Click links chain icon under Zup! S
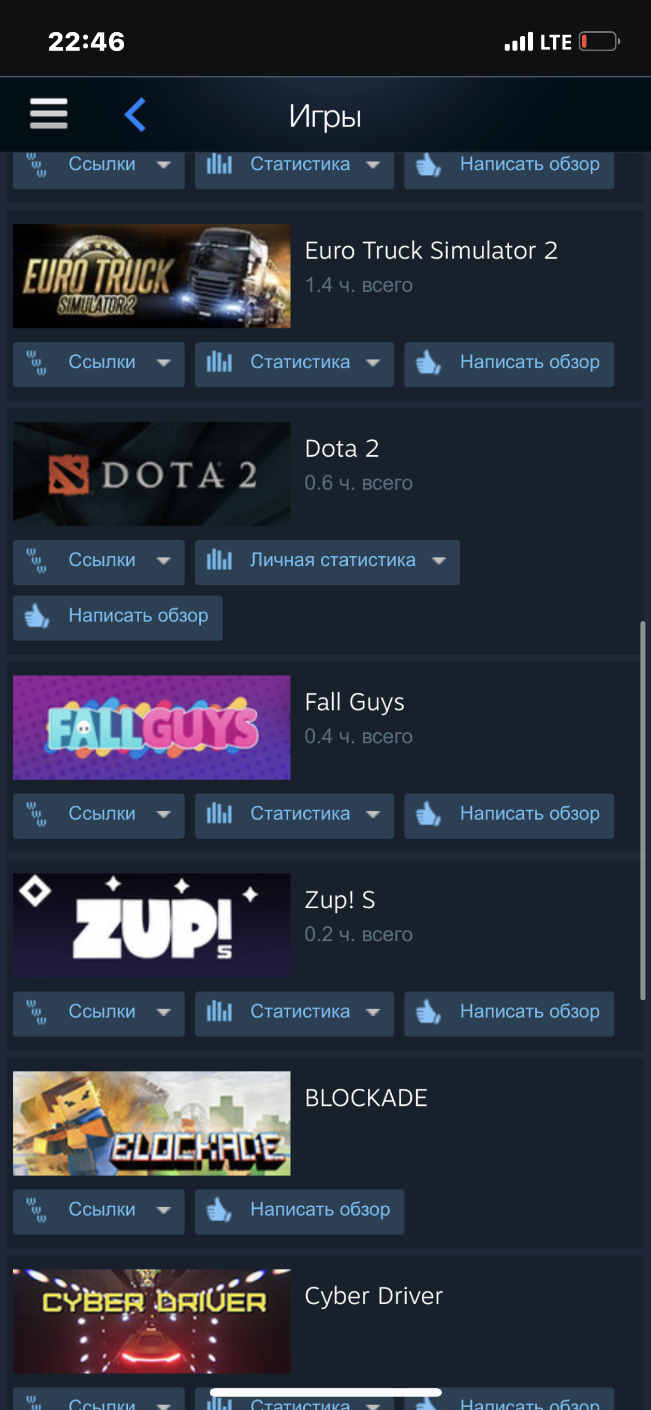The width and height of the screenshot is (651, 1410). 37,1012
